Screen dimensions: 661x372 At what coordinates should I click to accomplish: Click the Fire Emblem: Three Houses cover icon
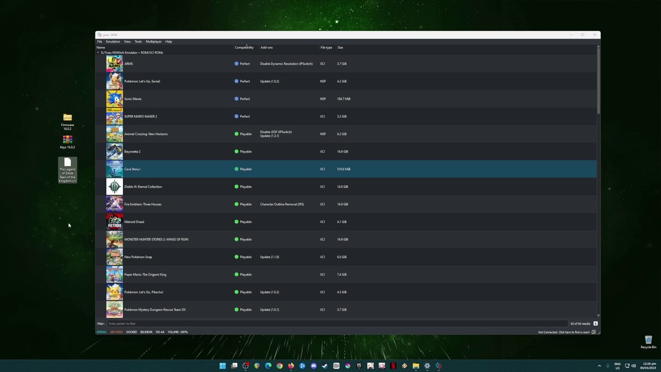pyautogui.click(x=115, y=204)
